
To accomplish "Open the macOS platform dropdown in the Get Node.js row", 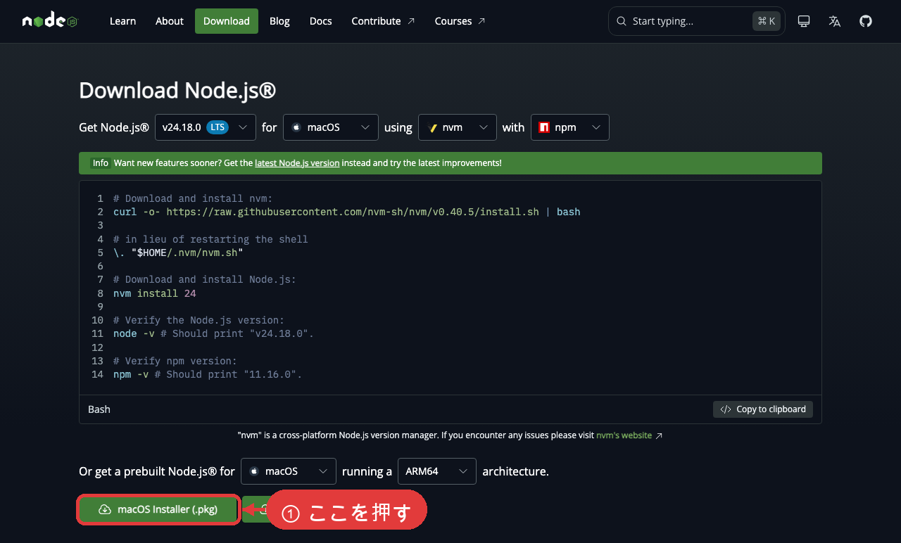I will tap(331, 127).
